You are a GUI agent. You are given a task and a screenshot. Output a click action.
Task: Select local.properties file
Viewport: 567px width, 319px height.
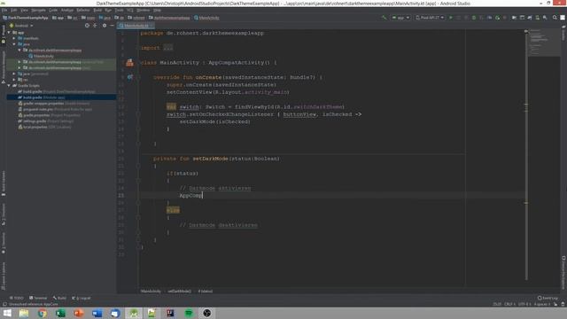[44, 127]
